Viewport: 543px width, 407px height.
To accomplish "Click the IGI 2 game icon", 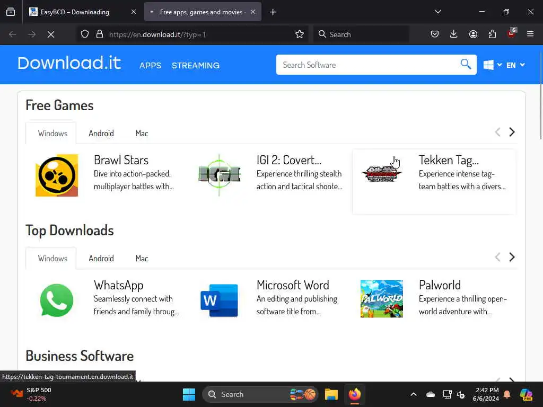I will [219, 175].
